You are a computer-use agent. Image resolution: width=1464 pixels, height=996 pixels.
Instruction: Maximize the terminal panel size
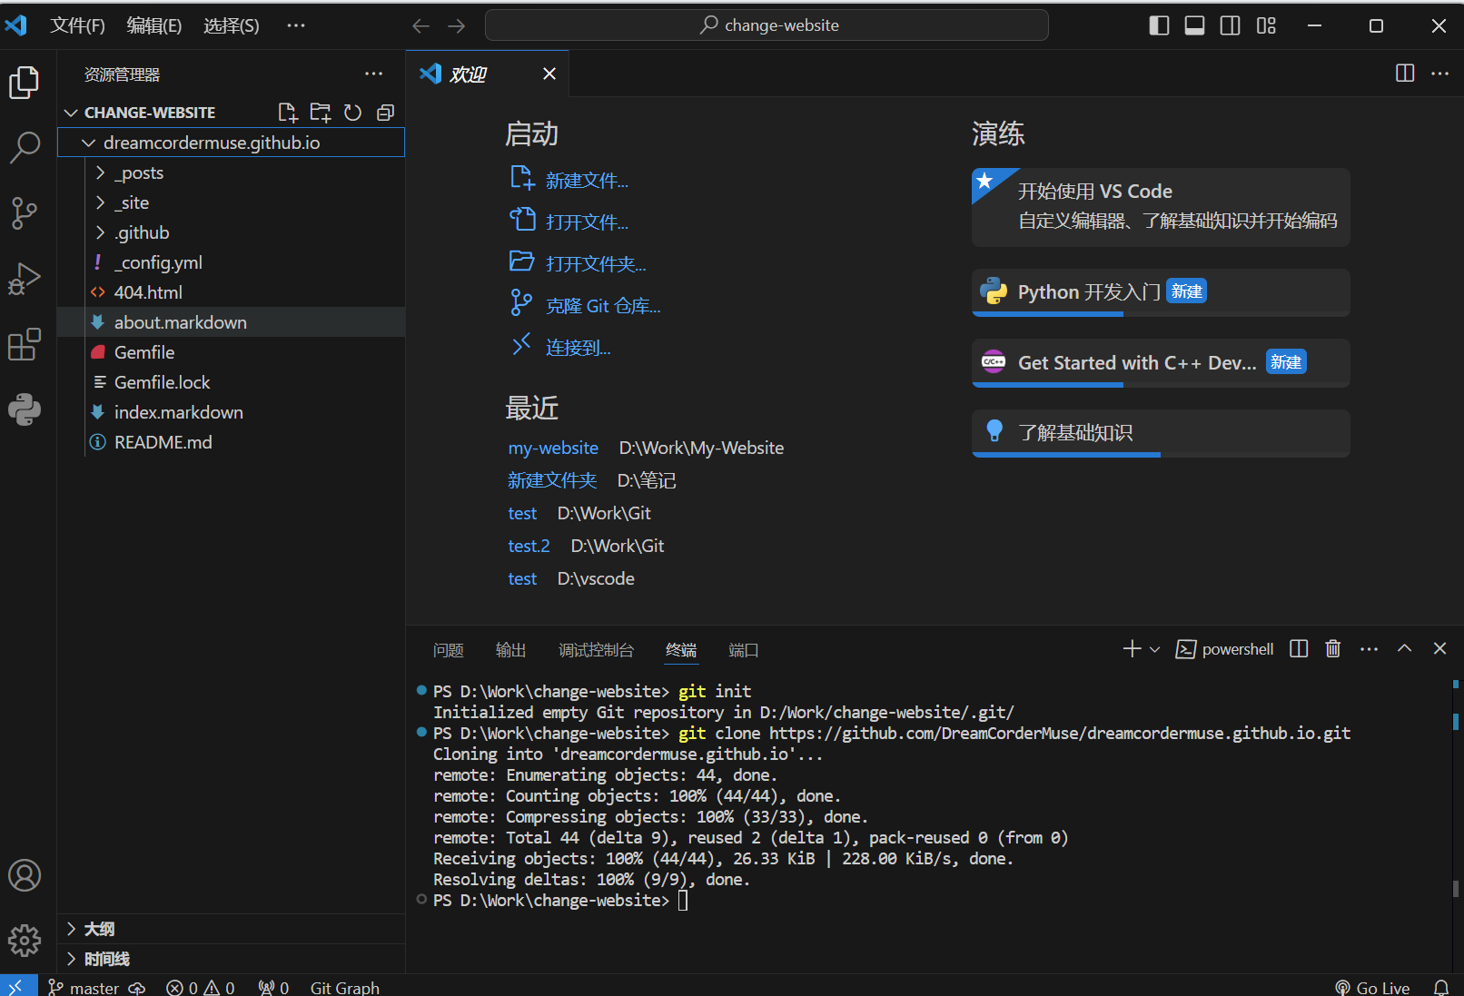[1404, 648]
